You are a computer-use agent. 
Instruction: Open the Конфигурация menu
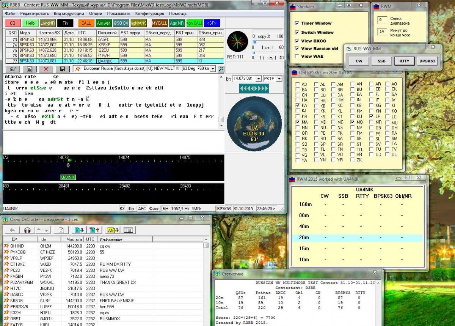tap(150, 13)
